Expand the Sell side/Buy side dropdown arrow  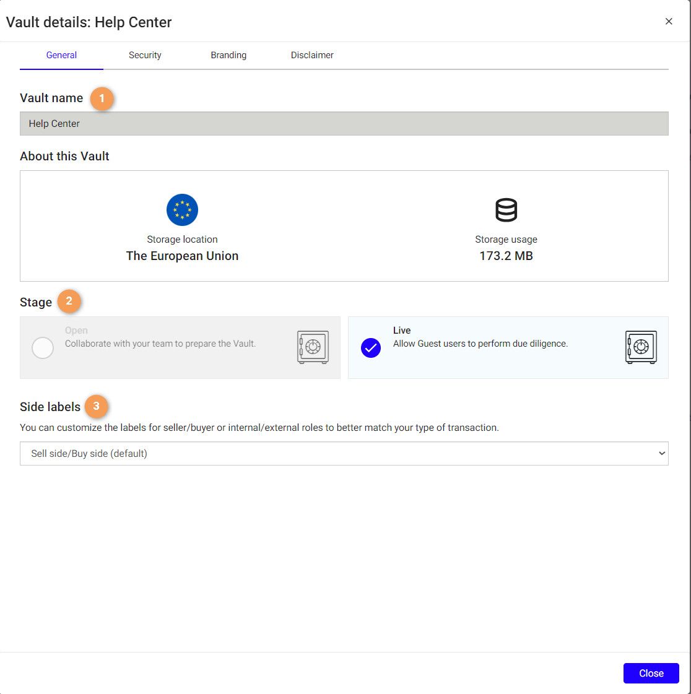coord(661,454)
